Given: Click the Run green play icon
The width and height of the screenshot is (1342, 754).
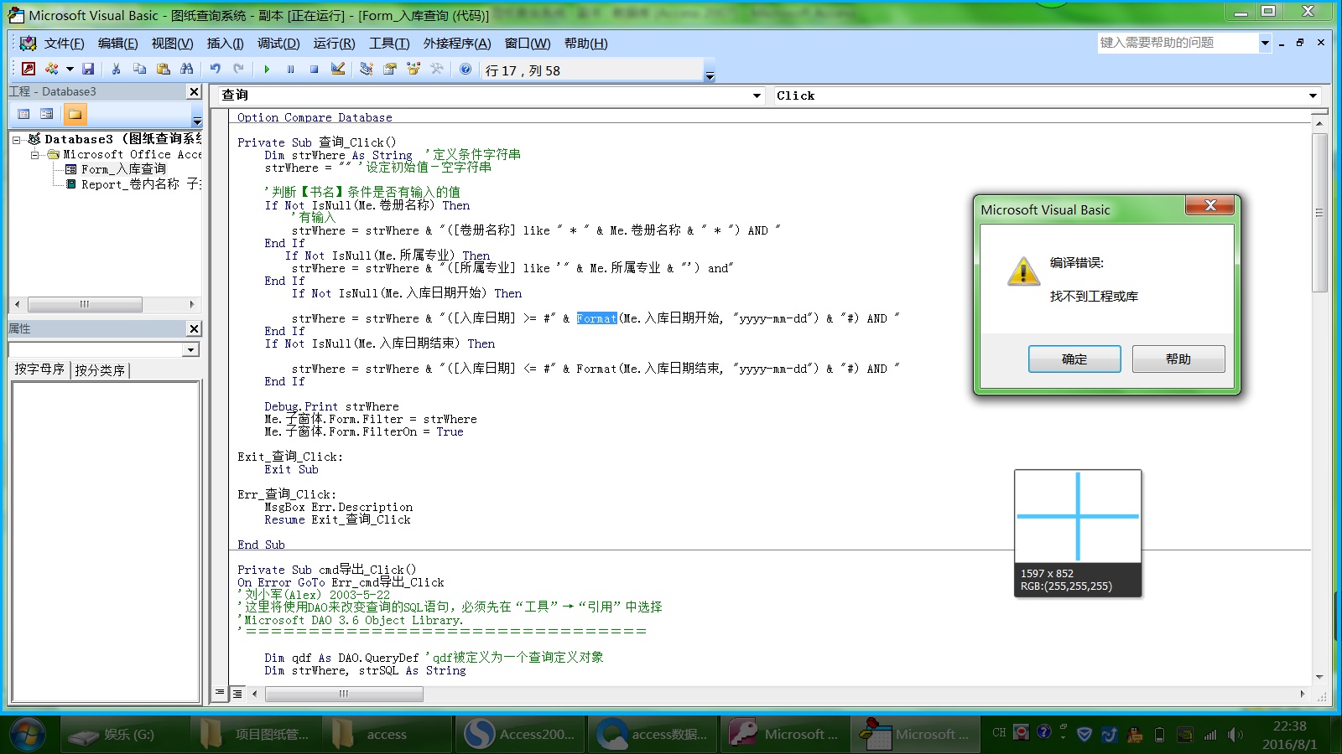Looking at the screenshot, I should [267, 69].
